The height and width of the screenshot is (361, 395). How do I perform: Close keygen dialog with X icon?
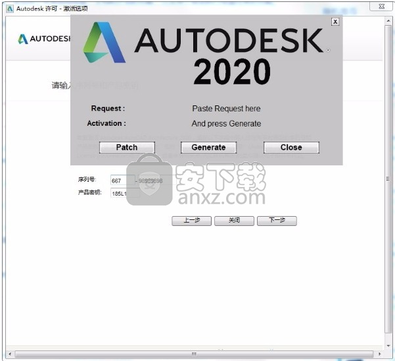point(335,22)
